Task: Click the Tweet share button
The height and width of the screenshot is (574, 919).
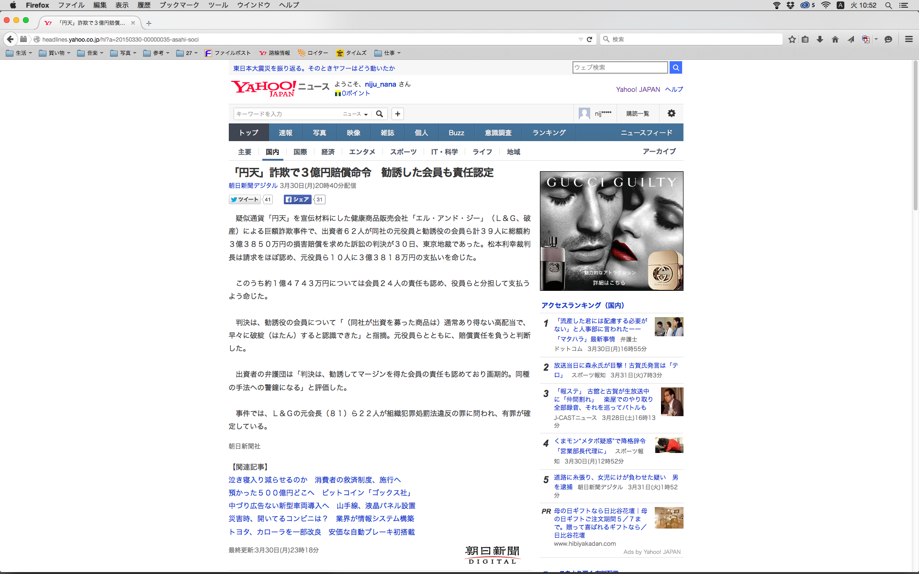Action: click(245, 199)
